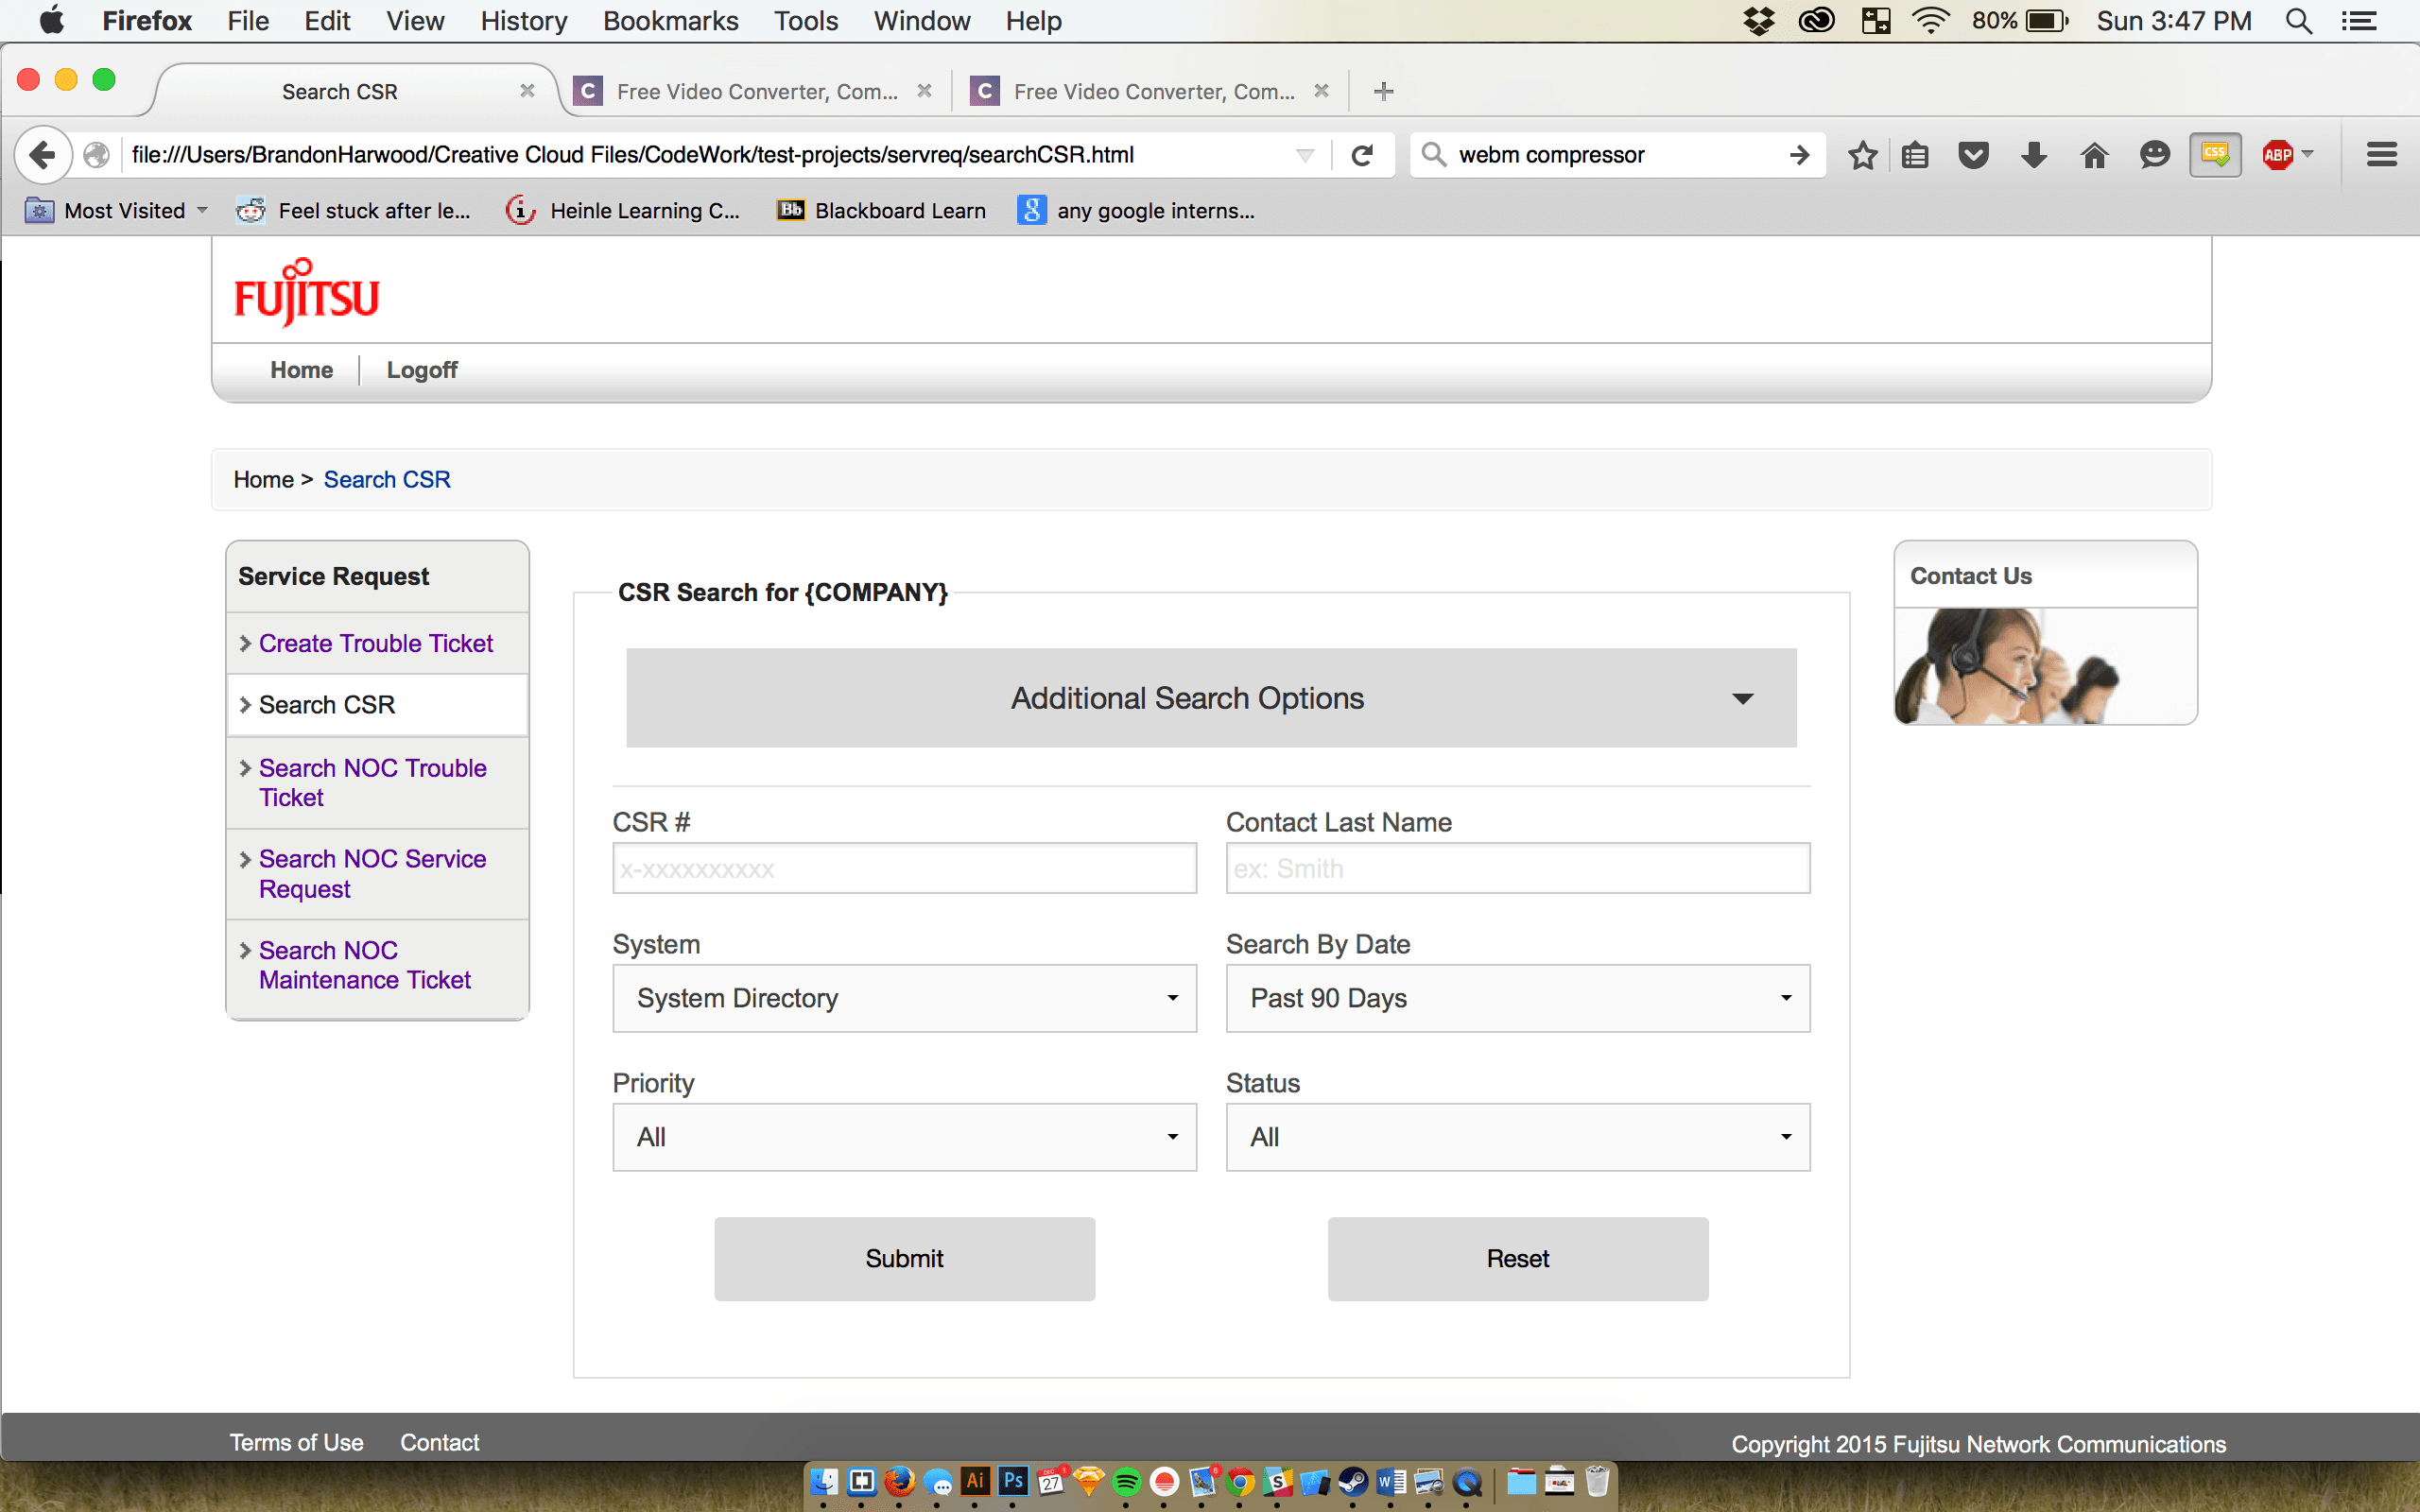Bookmark this page using the star icon
Image resolution: width=2420 pixels, height=1512 pixels.
[1862, 155]
